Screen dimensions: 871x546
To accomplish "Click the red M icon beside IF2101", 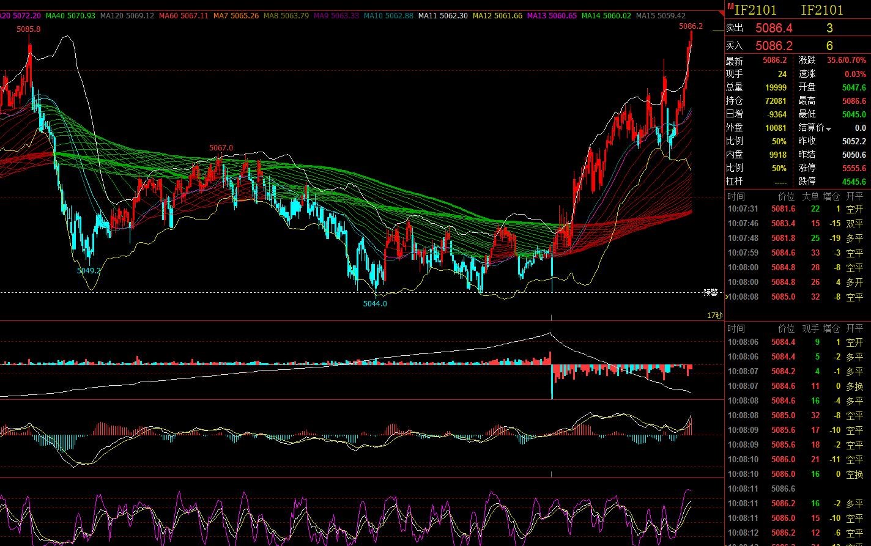I will (x=730, y=6).
